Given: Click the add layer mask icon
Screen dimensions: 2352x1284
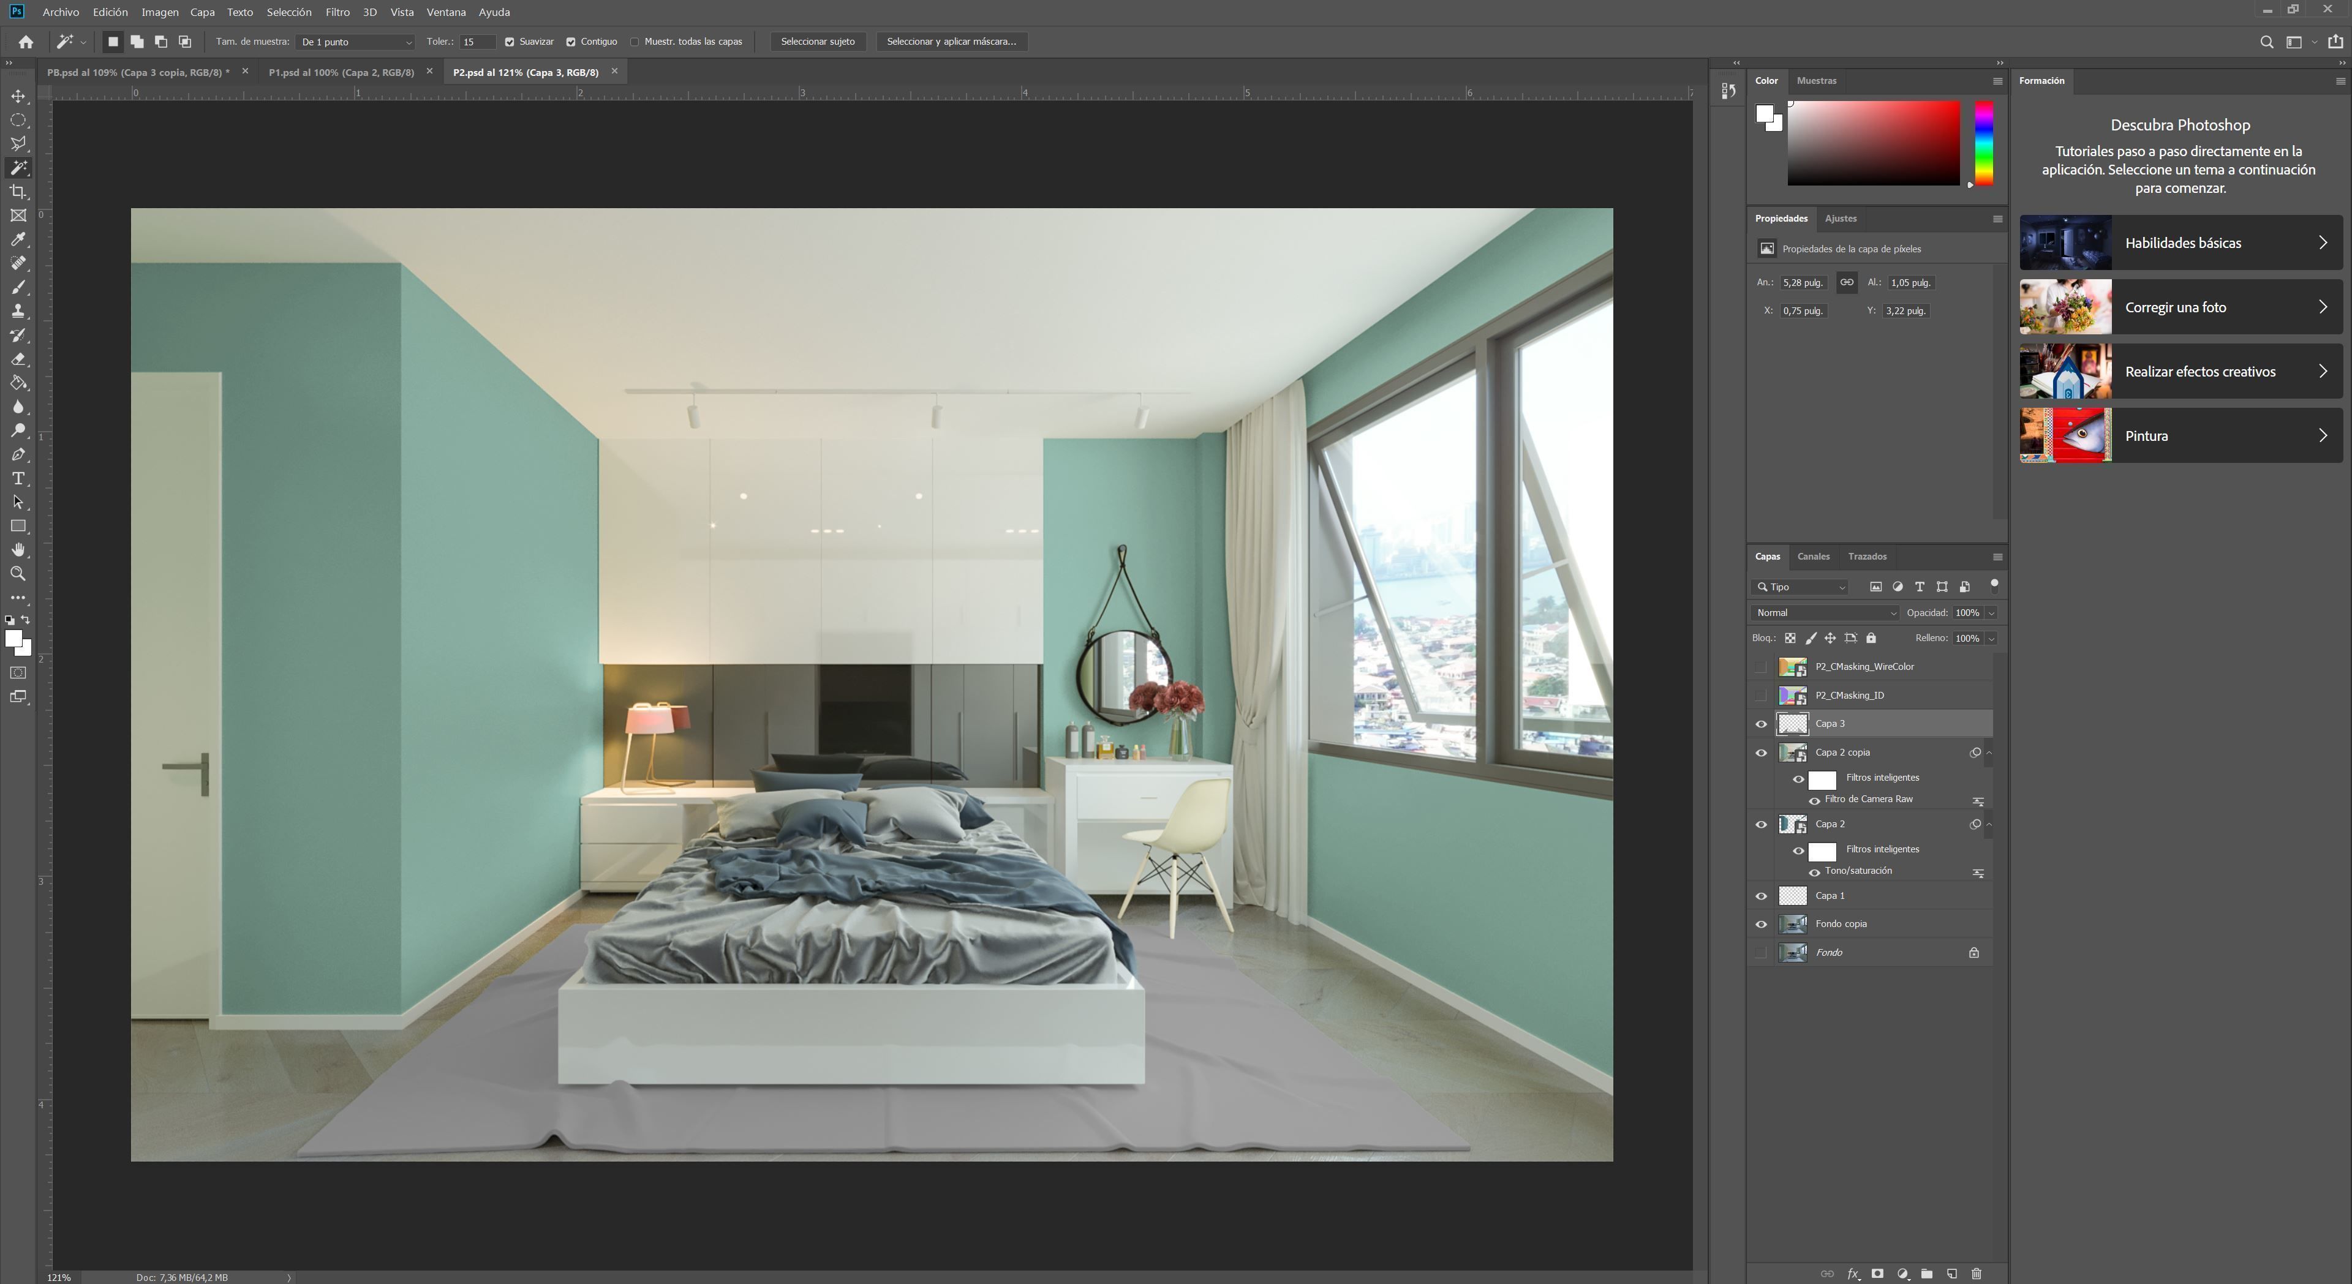Looking at the screenshot, I should pyautogui.click(x=1877, y=1274).
